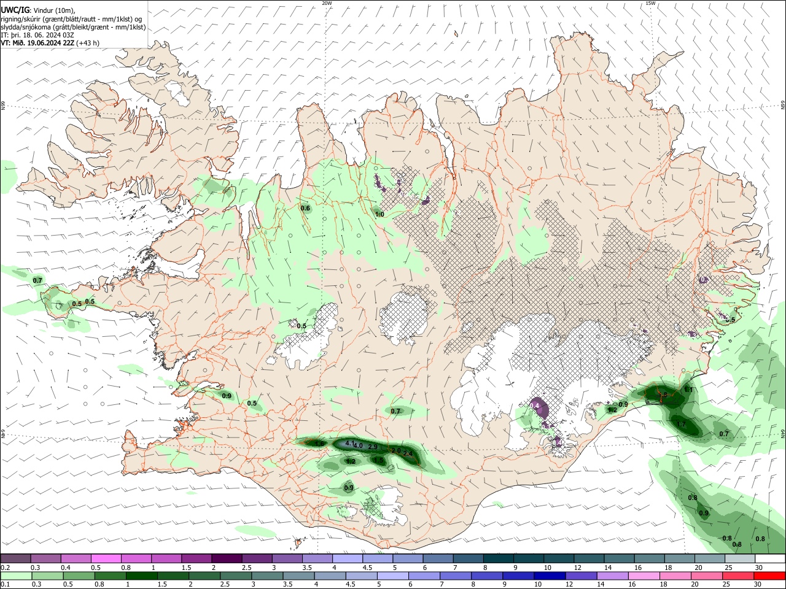Click the '2.4' precipitation value on the map
Image resolution: width=786 pixels, height=589 pixels.
[408, 453]
